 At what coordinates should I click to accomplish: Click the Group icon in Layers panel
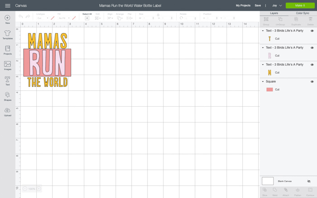(266, 19)
